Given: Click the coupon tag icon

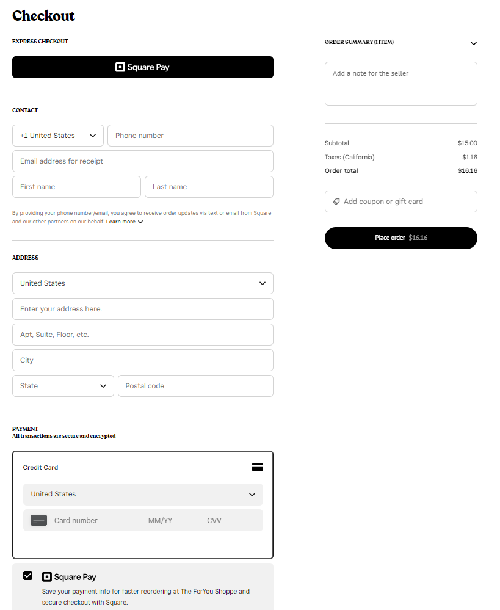Looking at the screenshot, I should pyautogui.click(x=336, y=202).
